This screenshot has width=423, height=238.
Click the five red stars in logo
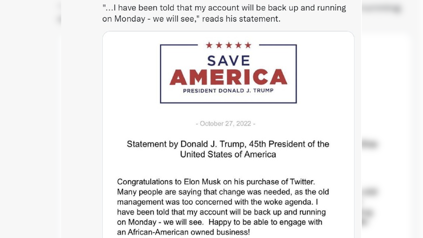[x=228, y=45]
